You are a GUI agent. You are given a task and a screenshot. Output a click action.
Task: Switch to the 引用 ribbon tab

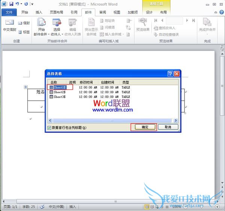click(74, 12)
